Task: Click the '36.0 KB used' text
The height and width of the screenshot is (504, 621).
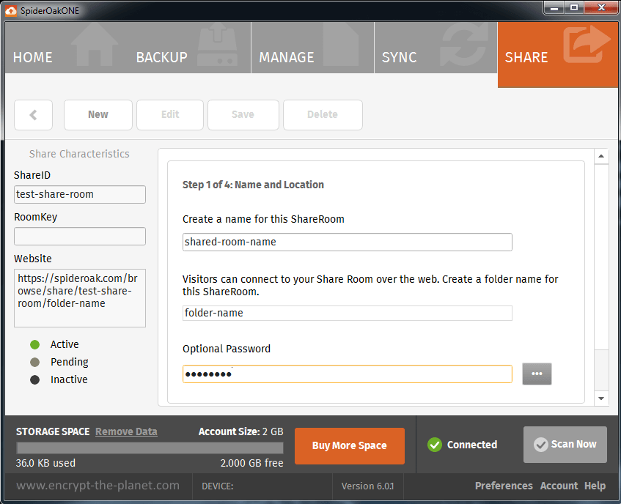Action: coord(45,463)
